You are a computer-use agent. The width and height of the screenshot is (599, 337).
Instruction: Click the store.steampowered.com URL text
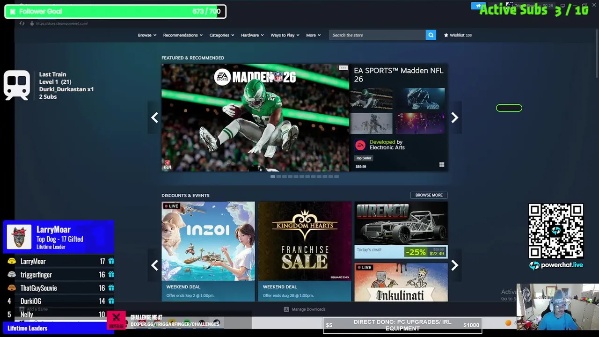(62, 23)
